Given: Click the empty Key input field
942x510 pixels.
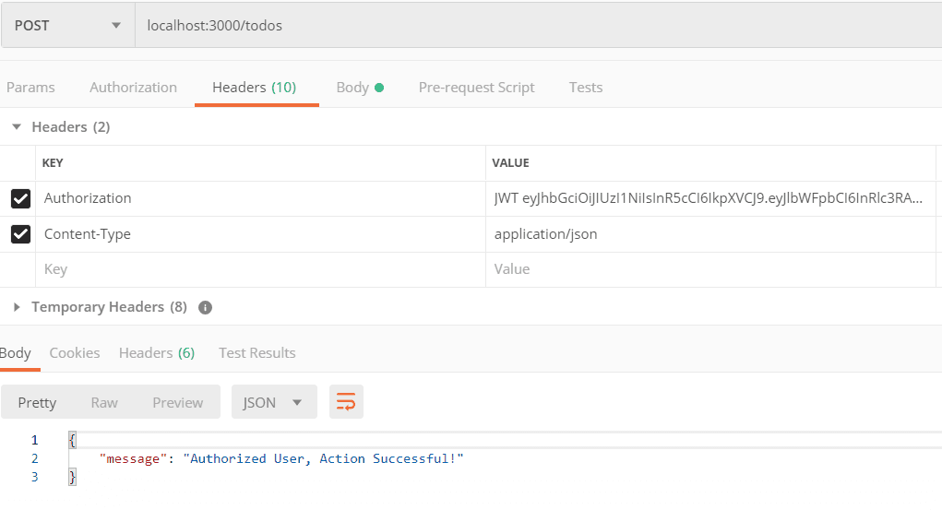Looking at the screenshot, I should click(x=260, y=269).
